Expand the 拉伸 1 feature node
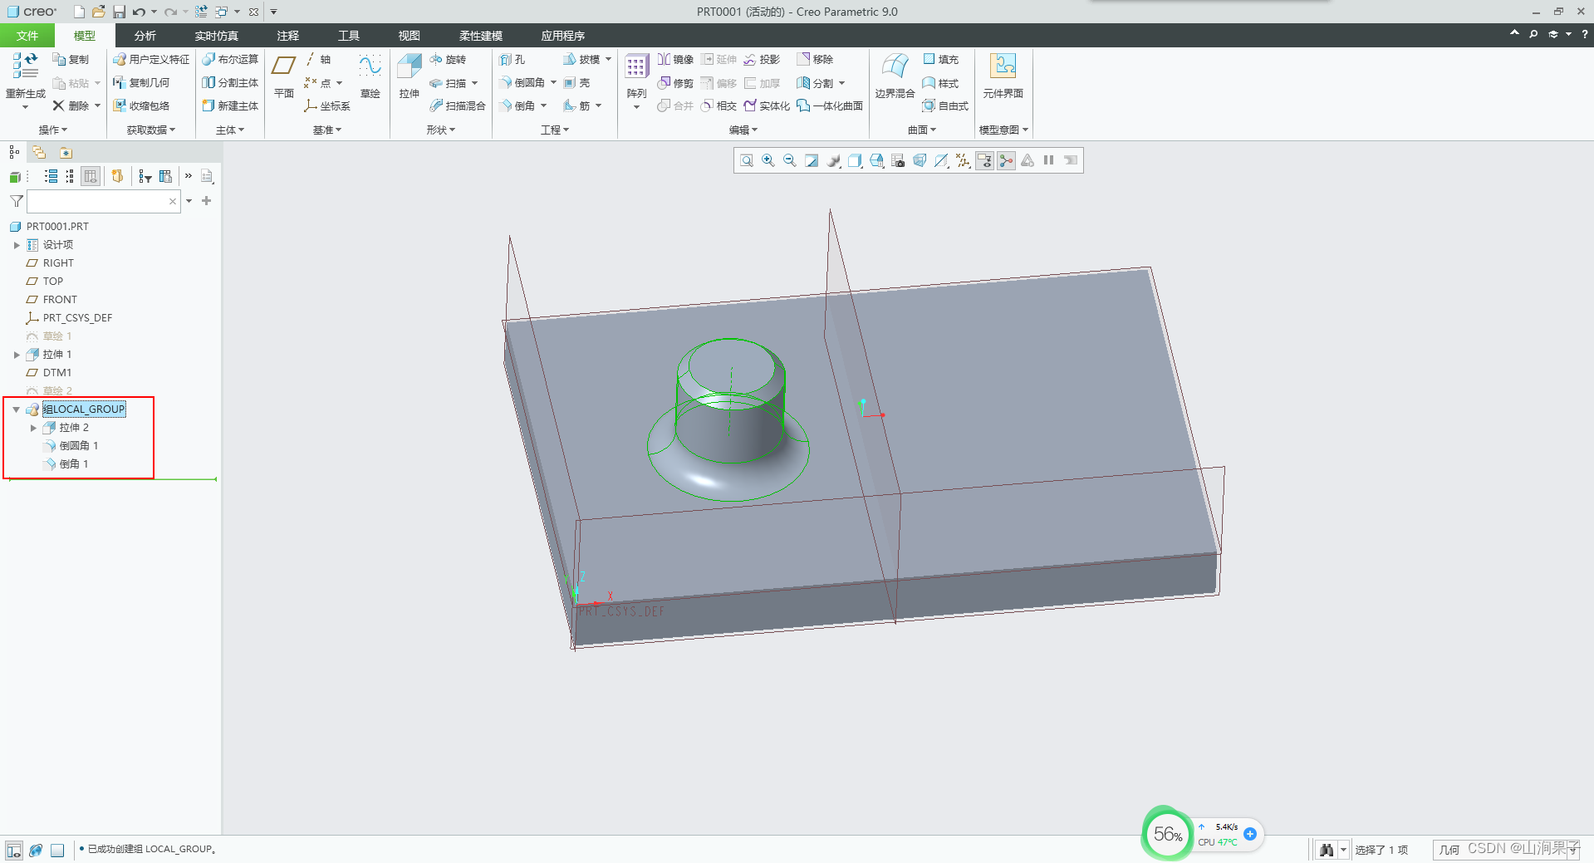 click(x=16, y=355)
